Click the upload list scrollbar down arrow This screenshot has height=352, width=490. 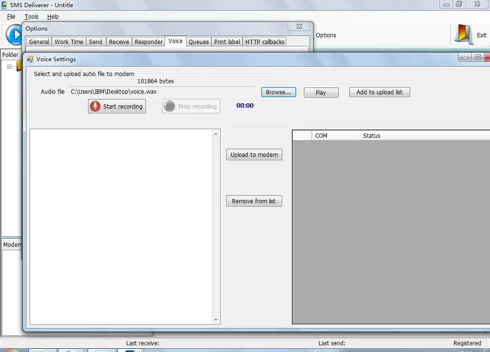click(216, 320)
